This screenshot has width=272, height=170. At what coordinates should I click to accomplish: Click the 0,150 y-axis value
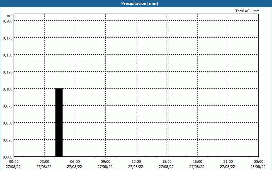point(8,55)
